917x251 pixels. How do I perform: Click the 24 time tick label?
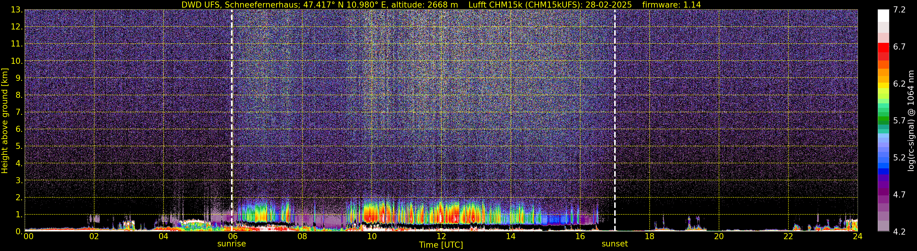pyautogui.click(x=858, y=236)
